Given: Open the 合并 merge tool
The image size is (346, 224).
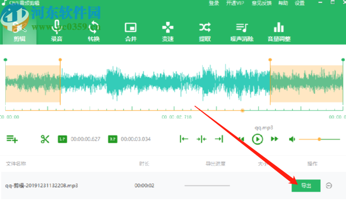Looking at the screenshot, I should [x=131, y=31].
